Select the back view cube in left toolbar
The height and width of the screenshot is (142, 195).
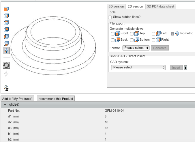pyautogui.click(x=6, y=30)
